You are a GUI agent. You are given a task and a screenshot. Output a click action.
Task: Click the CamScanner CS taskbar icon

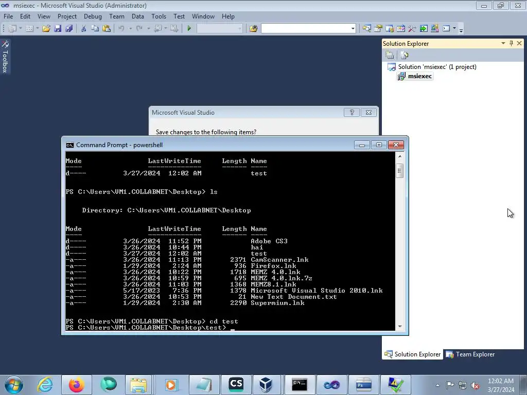236,384
